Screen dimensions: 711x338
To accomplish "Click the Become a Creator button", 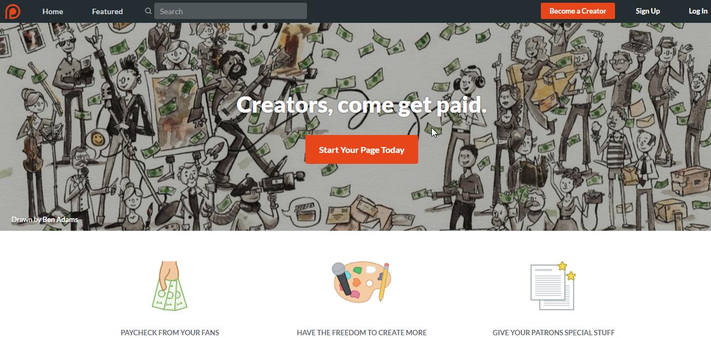I will click(578, 11).
